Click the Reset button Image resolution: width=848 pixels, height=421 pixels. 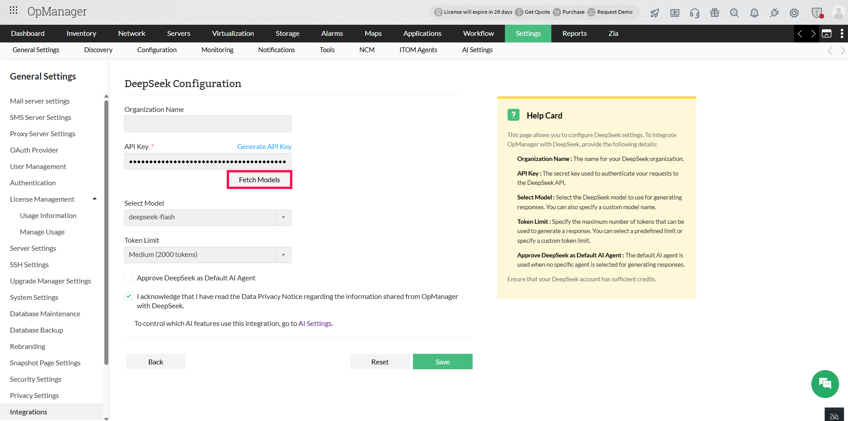tap(380, 362)
